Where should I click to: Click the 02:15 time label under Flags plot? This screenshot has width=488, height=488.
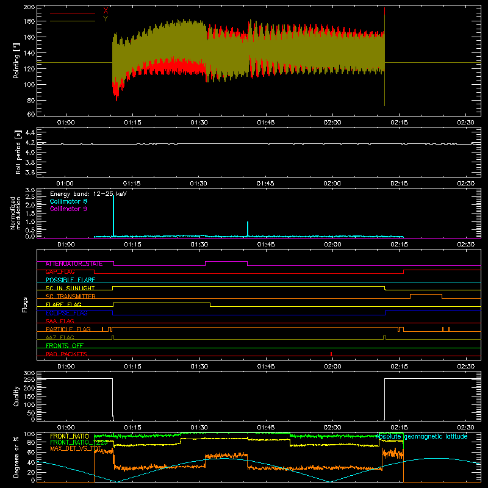point(399,367)
